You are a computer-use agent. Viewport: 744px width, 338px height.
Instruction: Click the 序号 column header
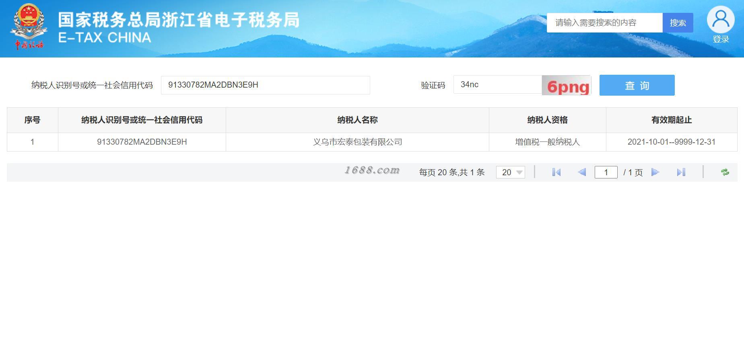[x=33, y=120]
